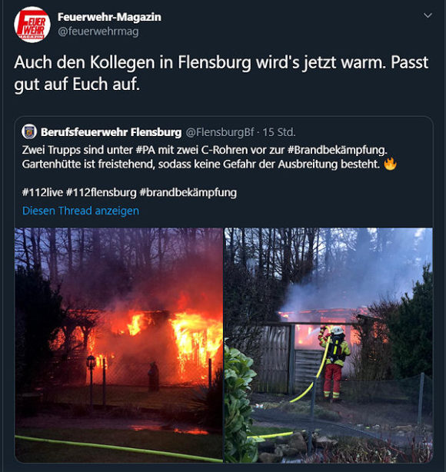Click the @FlensburgBf handle
Screen dimensions: 446x472
click(220, 132)
